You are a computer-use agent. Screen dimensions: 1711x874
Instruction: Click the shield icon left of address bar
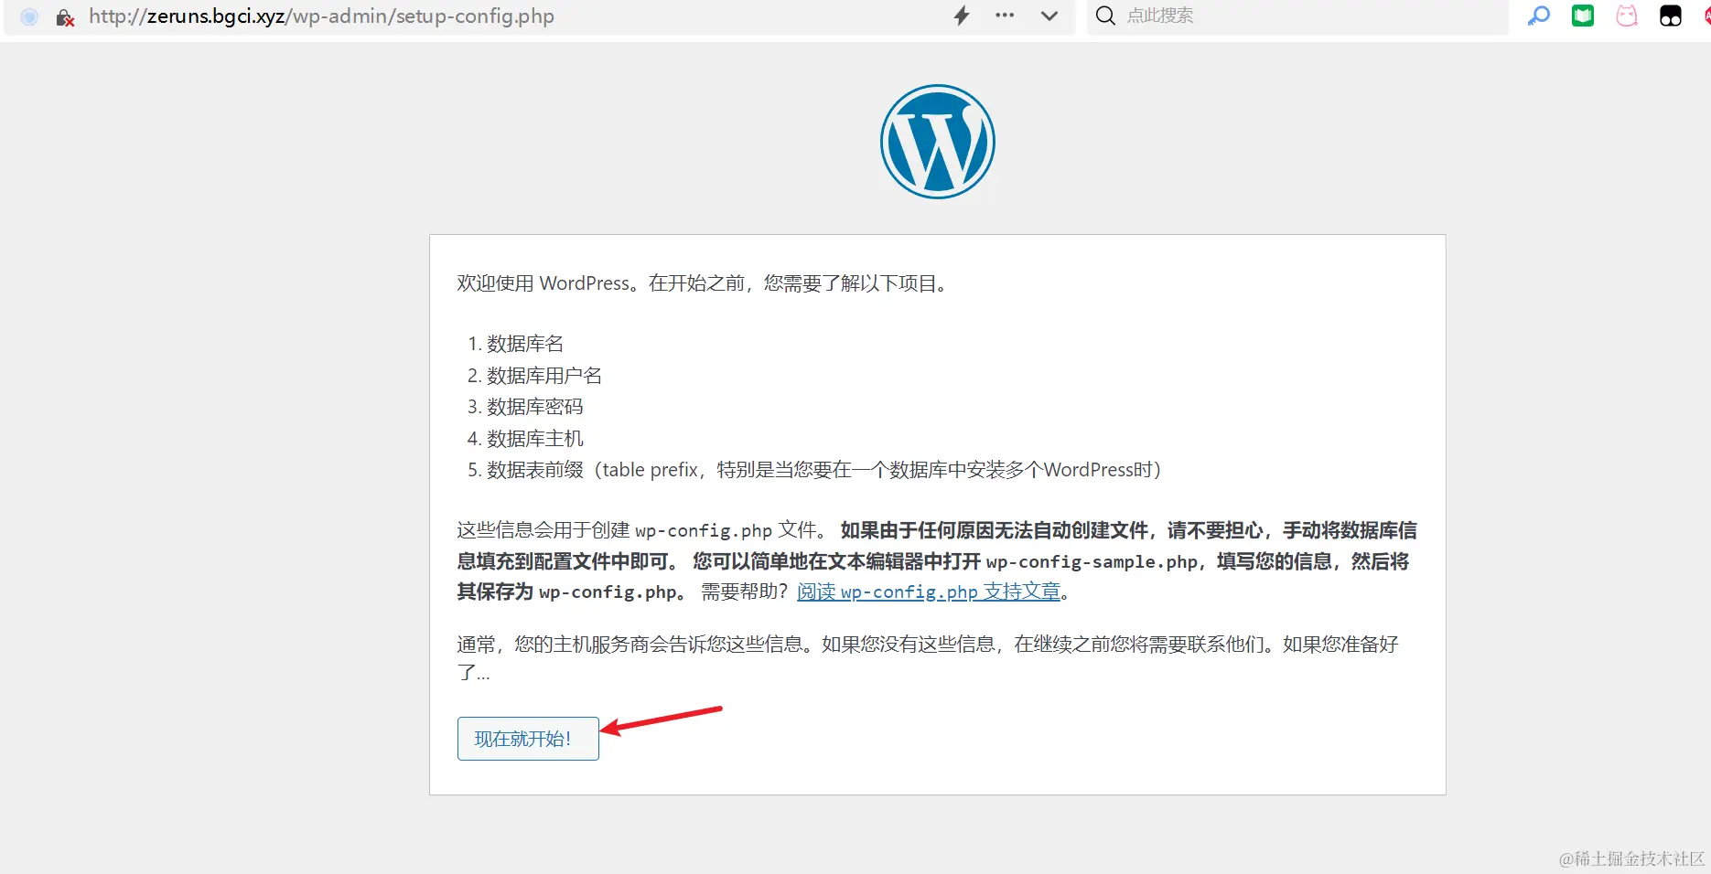(x=29, y=16)
